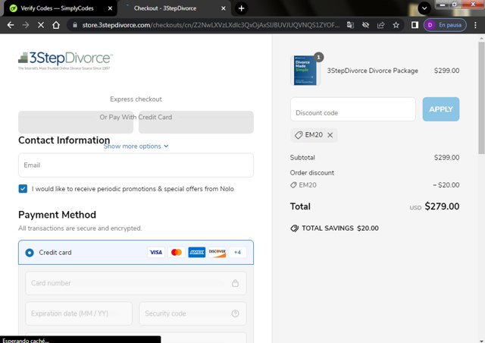Screen dimensions: 485x343
Task: Go to browser home page
Action: (x=56, y=25)
